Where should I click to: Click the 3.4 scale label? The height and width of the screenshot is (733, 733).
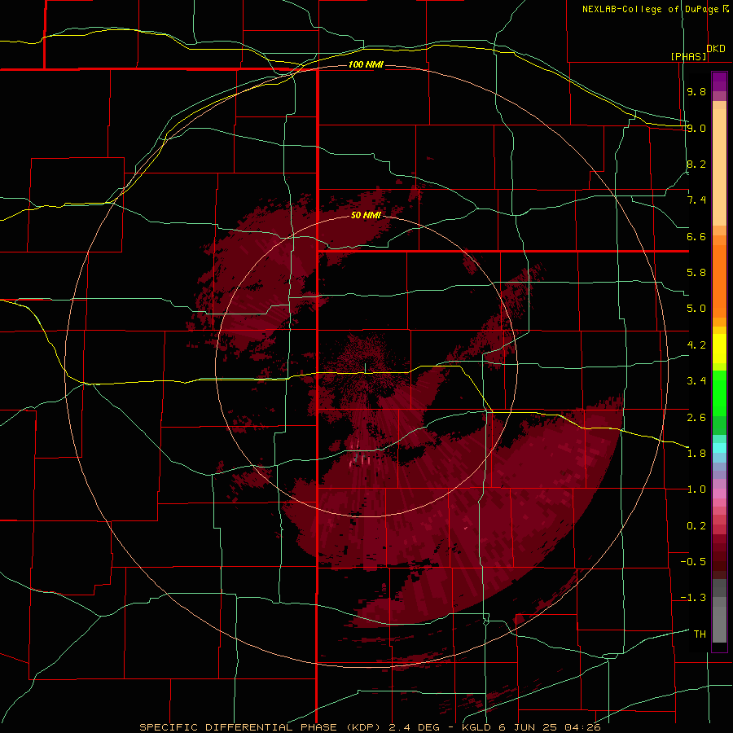point(696,381)
